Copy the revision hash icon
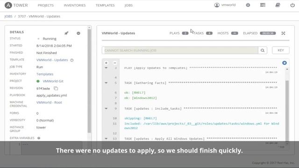 coord(56,88)
